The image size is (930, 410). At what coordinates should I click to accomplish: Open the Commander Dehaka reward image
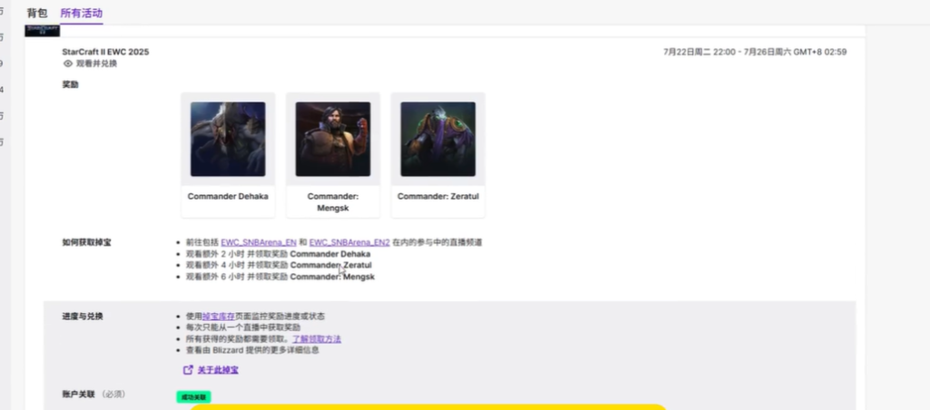(x=228, y=139)
